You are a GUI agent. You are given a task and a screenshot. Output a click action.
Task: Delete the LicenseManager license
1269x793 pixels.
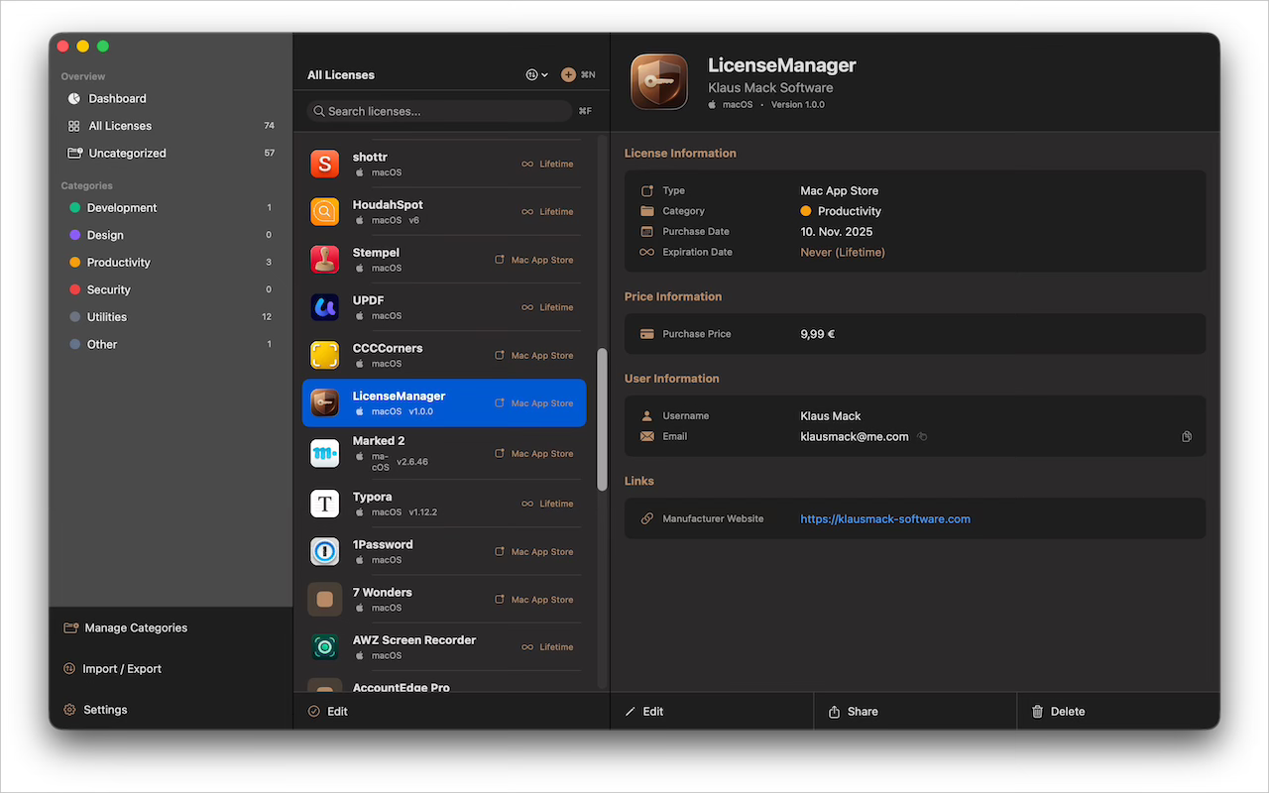[1058, 712]
